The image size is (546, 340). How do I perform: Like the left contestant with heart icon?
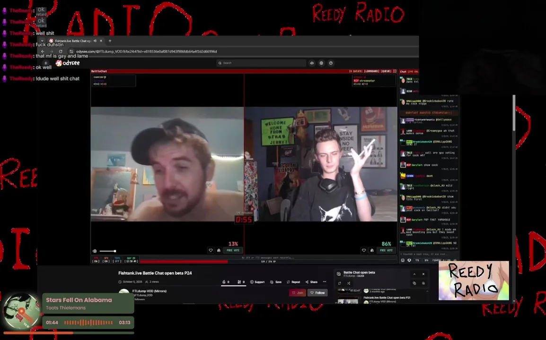point(211,250)
